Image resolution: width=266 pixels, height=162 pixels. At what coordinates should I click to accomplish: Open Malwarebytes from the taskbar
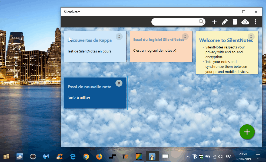click(46, 157)
